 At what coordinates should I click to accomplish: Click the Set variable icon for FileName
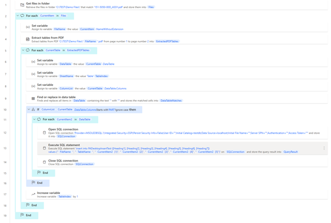28,27
